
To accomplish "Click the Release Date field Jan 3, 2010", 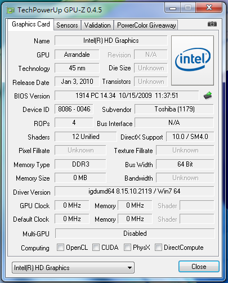I will coord(77,82).
